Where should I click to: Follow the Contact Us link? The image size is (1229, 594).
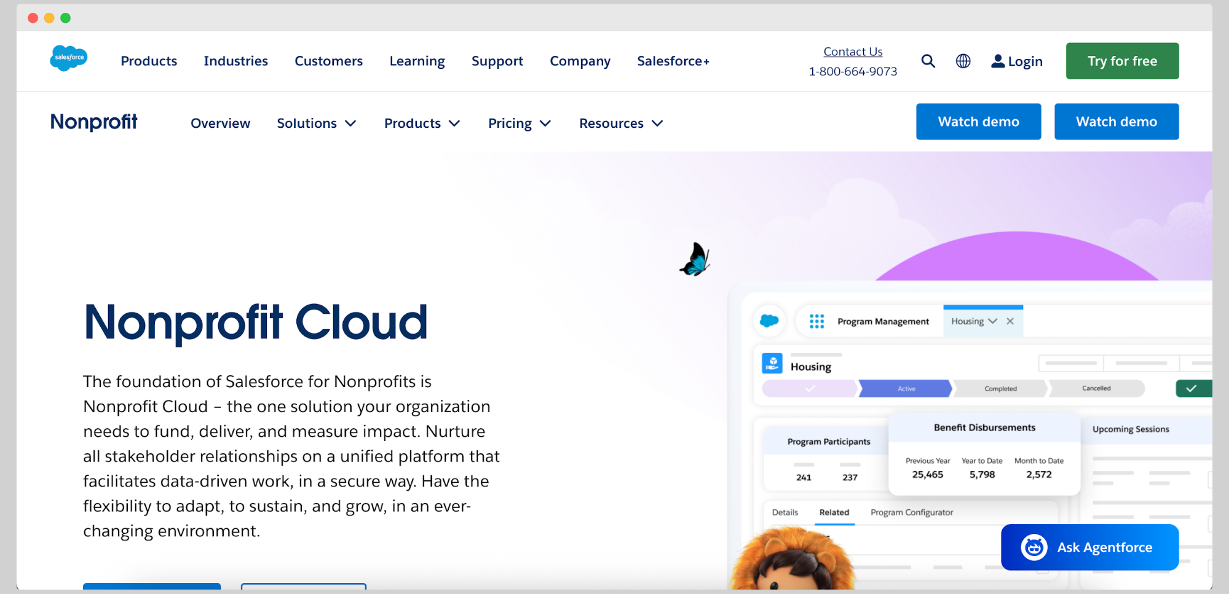coord(853,52)
